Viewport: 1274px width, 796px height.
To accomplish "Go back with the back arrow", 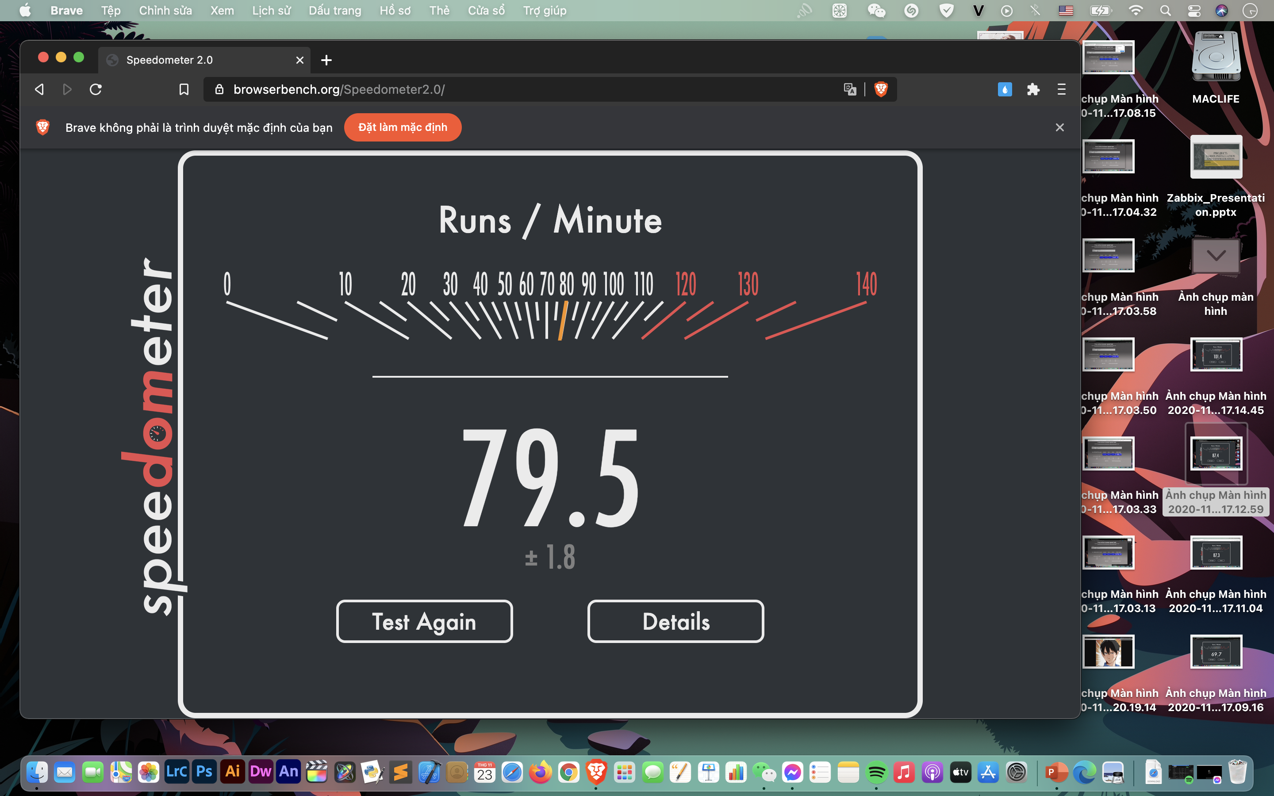I will [x=39, y=89].
